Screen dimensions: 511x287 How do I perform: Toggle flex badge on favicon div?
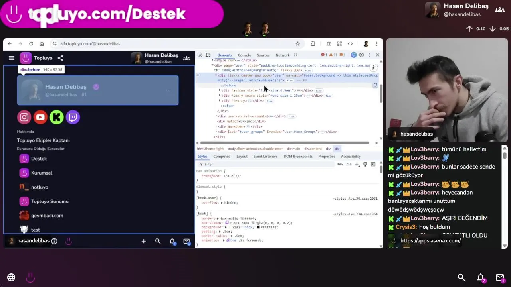(319, 91)
